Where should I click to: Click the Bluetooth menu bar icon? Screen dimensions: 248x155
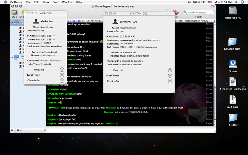point(236,2)
